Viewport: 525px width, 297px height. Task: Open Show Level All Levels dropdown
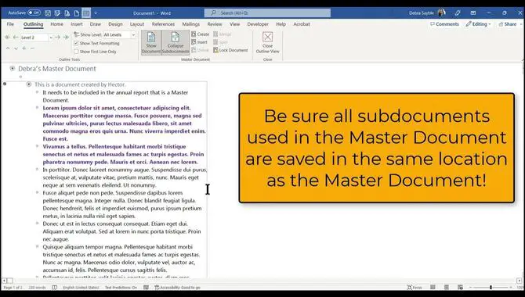point(133,34)
